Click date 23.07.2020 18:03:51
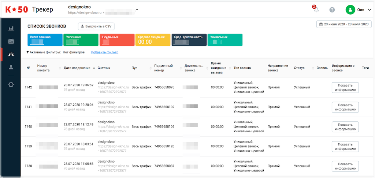This screenshot has width=375, height=178. click(78, 144)
